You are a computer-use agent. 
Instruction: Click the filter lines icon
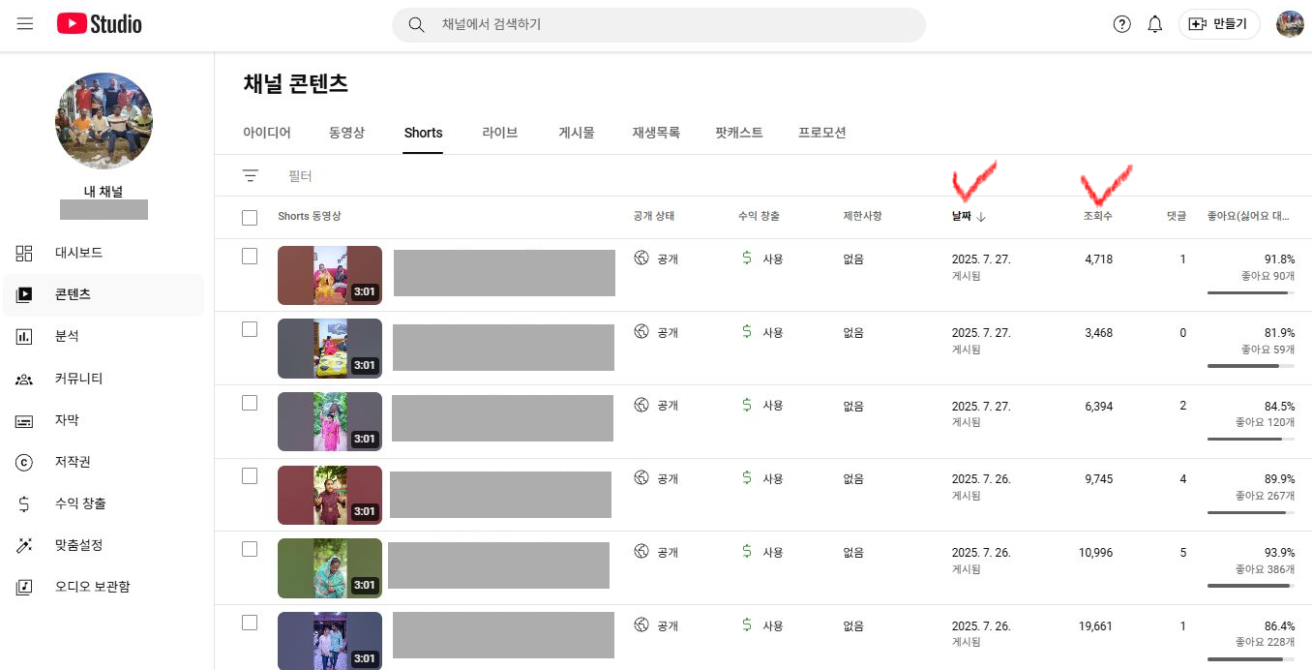pos(251,175)
